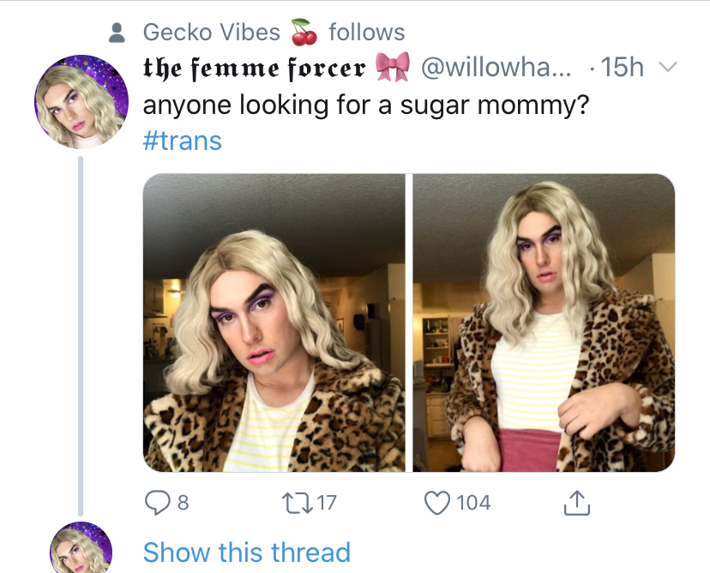Image resolution: width=710 pixels, height=573 pixels.
Task: Click the tweet text 'anyone looking for a sugar mommy?'
Action: 366,105
